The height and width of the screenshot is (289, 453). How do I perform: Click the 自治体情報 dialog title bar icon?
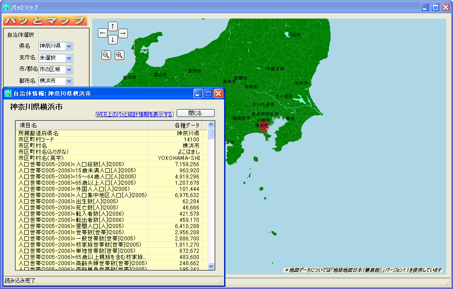pyautogui.click(x=8, y=93)
